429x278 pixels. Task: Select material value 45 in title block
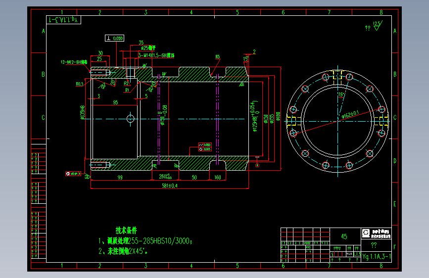click(x=344, y=236)
